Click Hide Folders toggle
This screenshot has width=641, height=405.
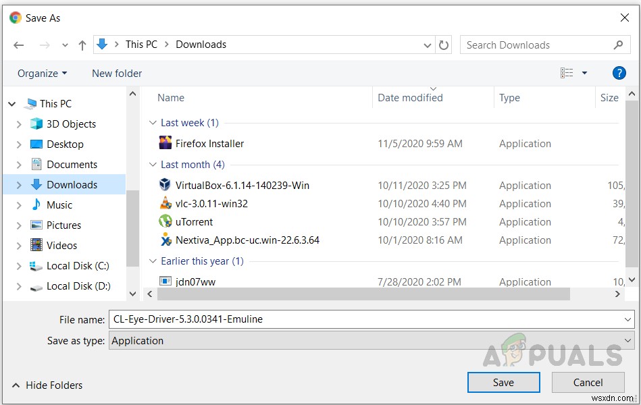click(x=47, y=385)
